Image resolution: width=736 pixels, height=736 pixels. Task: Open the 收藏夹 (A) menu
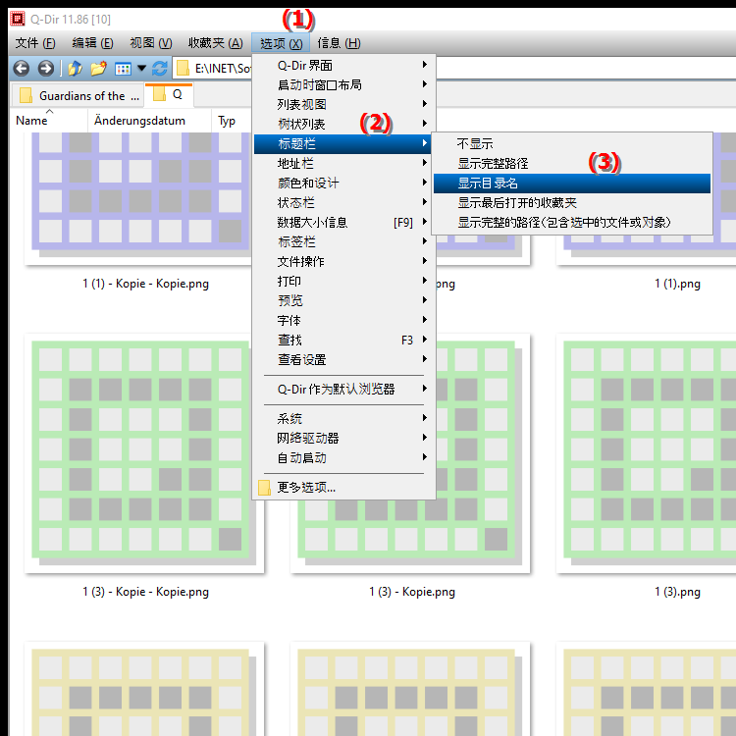pyautogui.click(x=216, y=43)
